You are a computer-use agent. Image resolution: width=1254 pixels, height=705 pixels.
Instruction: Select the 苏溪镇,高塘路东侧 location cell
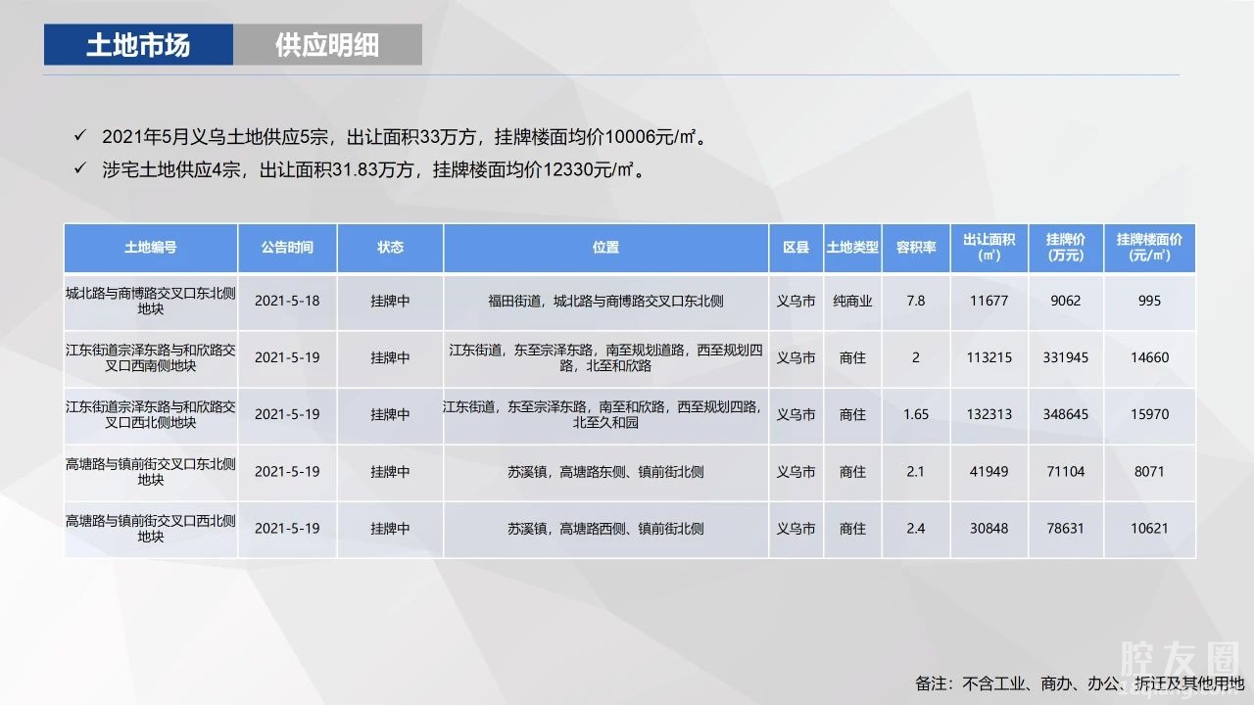pos(605,472)
